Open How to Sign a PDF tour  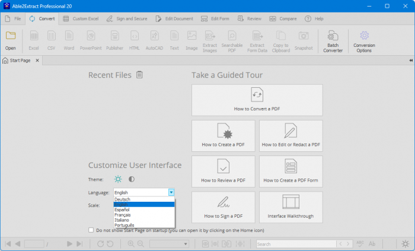[224, 206]
